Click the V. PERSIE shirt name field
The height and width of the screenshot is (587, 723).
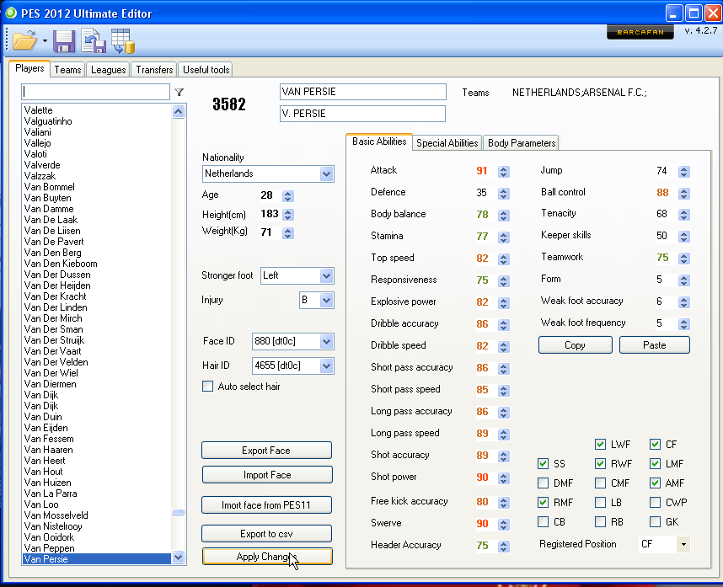click(x=363, y=114)
